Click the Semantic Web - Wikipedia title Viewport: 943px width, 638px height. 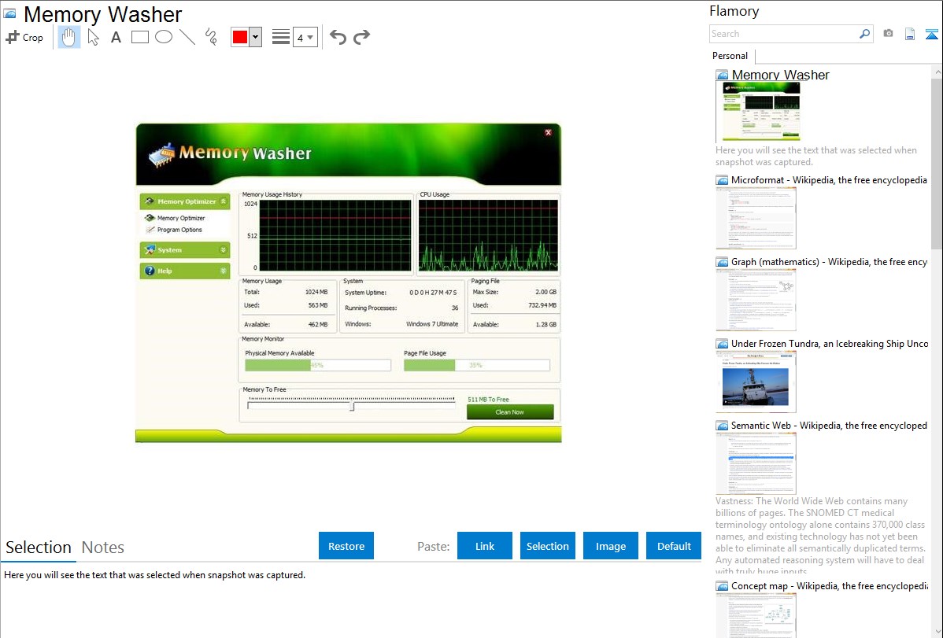830,425
